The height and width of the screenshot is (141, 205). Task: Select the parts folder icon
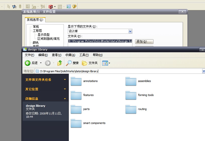pos(76,109)
